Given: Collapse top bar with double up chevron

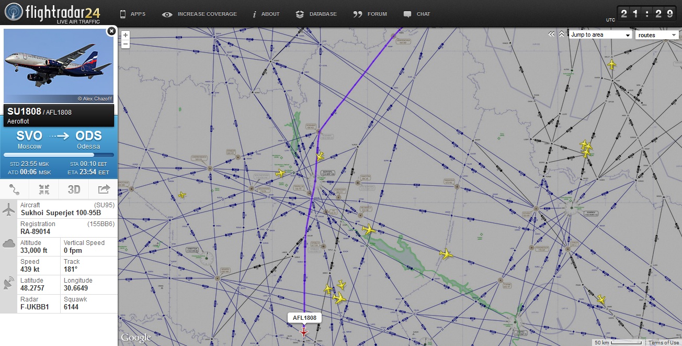Looking at the screenshot, I should [x=562, y=34].
